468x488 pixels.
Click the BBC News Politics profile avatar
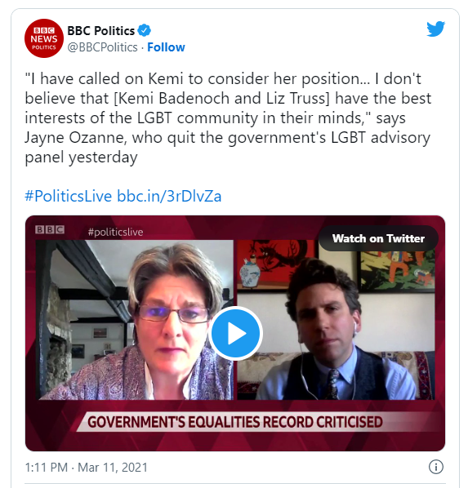click(44, 38)
